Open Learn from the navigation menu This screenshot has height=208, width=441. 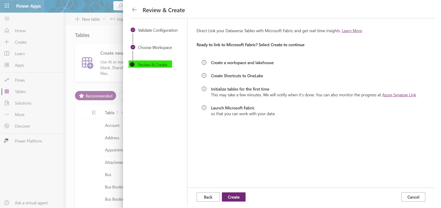click(x=7, y=53)
